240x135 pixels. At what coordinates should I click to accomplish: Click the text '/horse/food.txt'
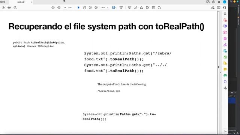coord(109,91)
